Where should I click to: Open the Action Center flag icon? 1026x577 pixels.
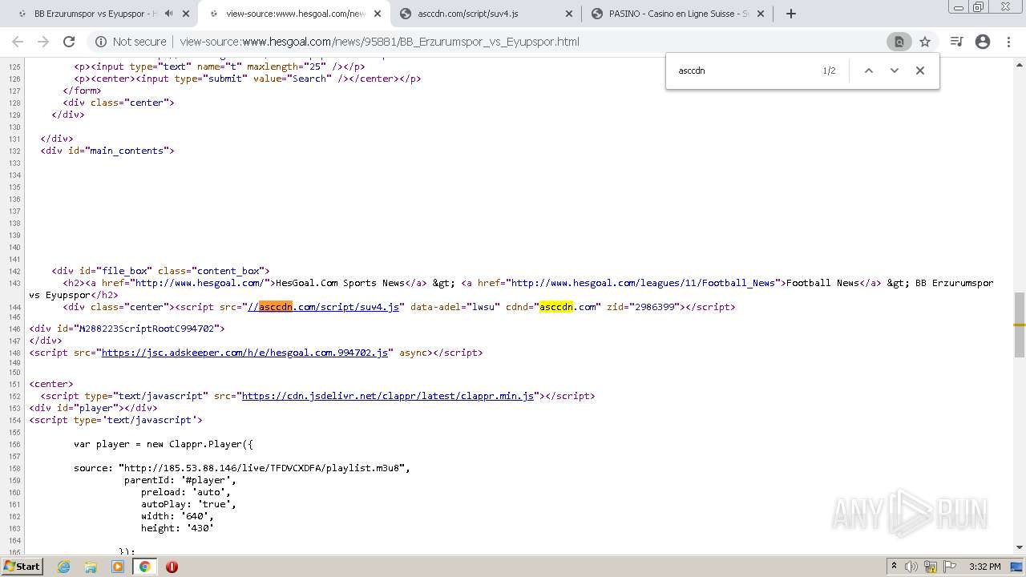(x=950, y=567)
